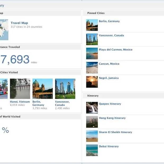Open the Quepos Itinerary link
The width and height of the screenshot is (164, 164).
click(x=110, y=104)
